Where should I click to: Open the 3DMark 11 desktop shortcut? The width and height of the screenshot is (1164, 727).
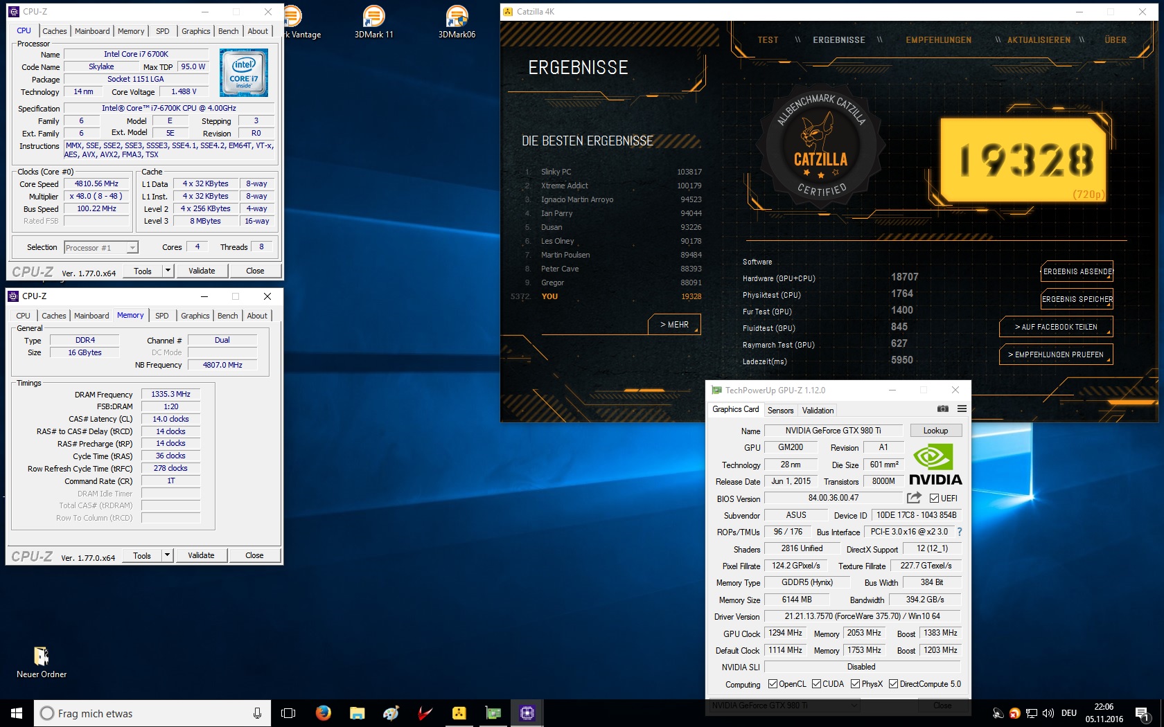coord(374,21)
